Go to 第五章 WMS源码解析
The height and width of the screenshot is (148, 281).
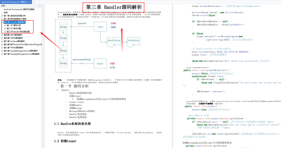point(14,38)
